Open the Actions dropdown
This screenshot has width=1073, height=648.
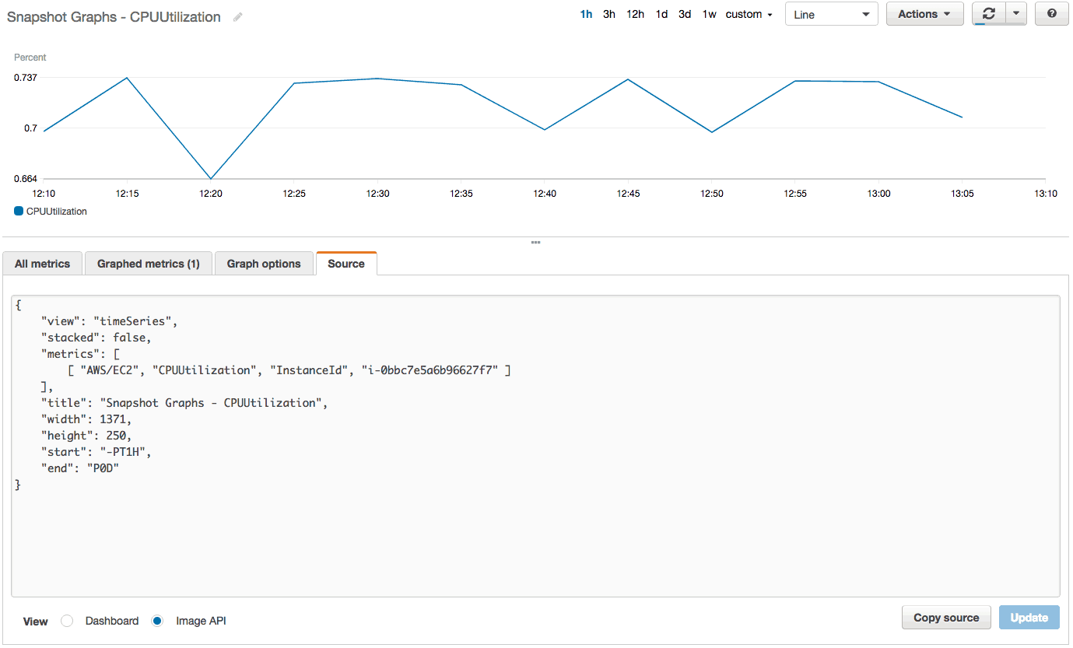(924, 13)
